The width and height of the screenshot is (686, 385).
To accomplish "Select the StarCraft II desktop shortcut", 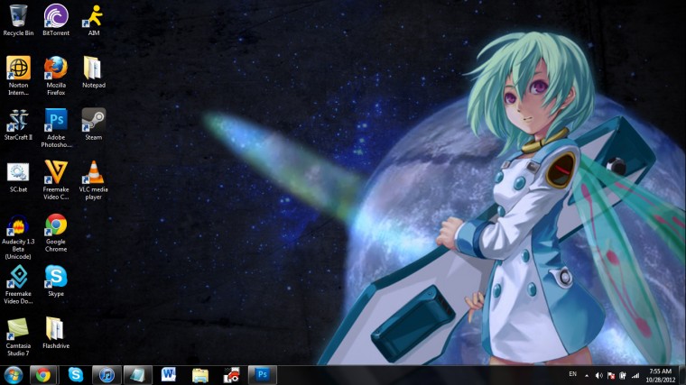I will 18,124.
